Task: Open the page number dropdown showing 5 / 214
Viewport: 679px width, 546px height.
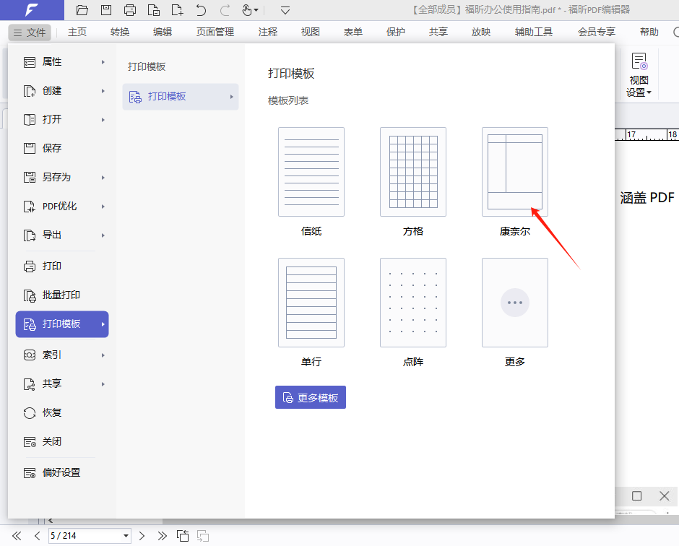Action: click(126, 536)
